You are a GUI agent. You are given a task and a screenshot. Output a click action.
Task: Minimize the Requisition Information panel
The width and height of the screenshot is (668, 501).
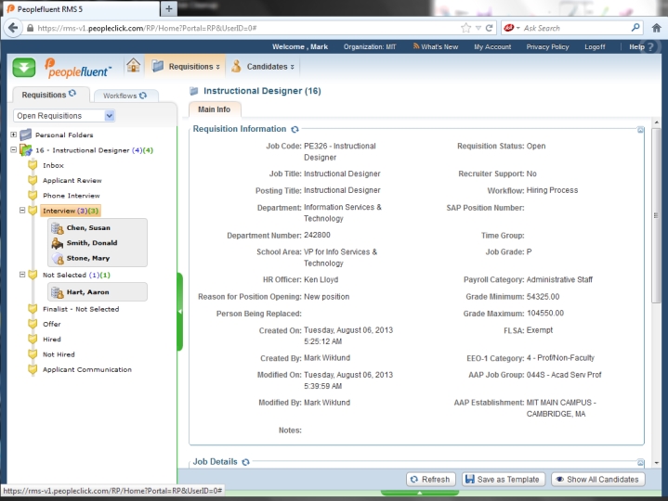tap(641, 130)
